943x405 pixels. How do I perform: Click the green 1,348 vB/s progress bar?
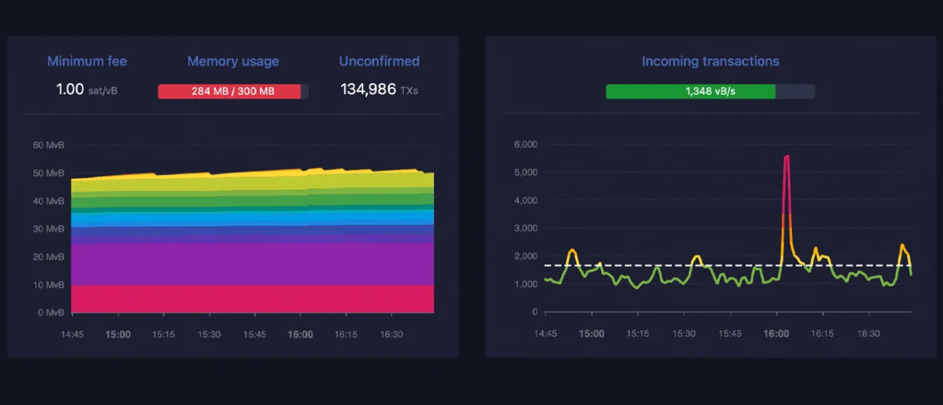(692, 91)
